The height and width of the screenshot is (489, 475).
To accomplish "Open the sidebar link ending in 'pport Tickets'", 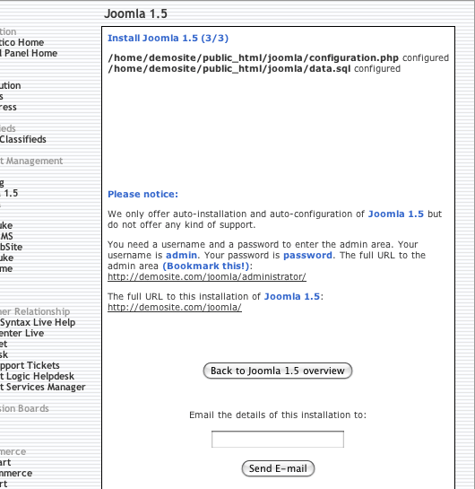I will tap(30, 365).
